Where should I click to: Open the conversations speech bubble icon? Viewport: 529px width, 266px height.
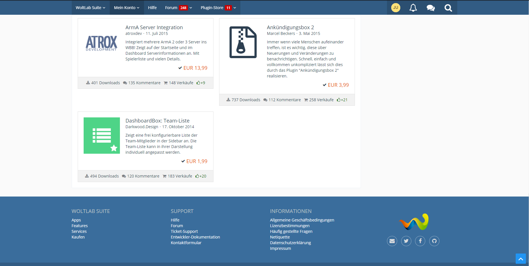click(x=431, y=8)
